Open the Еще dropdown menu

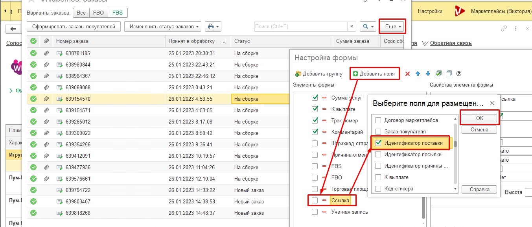[392, 26]
